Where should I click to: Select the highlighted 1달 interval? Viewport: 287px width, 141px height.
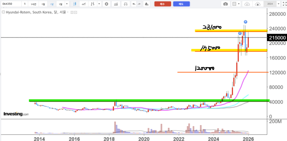pos(52,4)
